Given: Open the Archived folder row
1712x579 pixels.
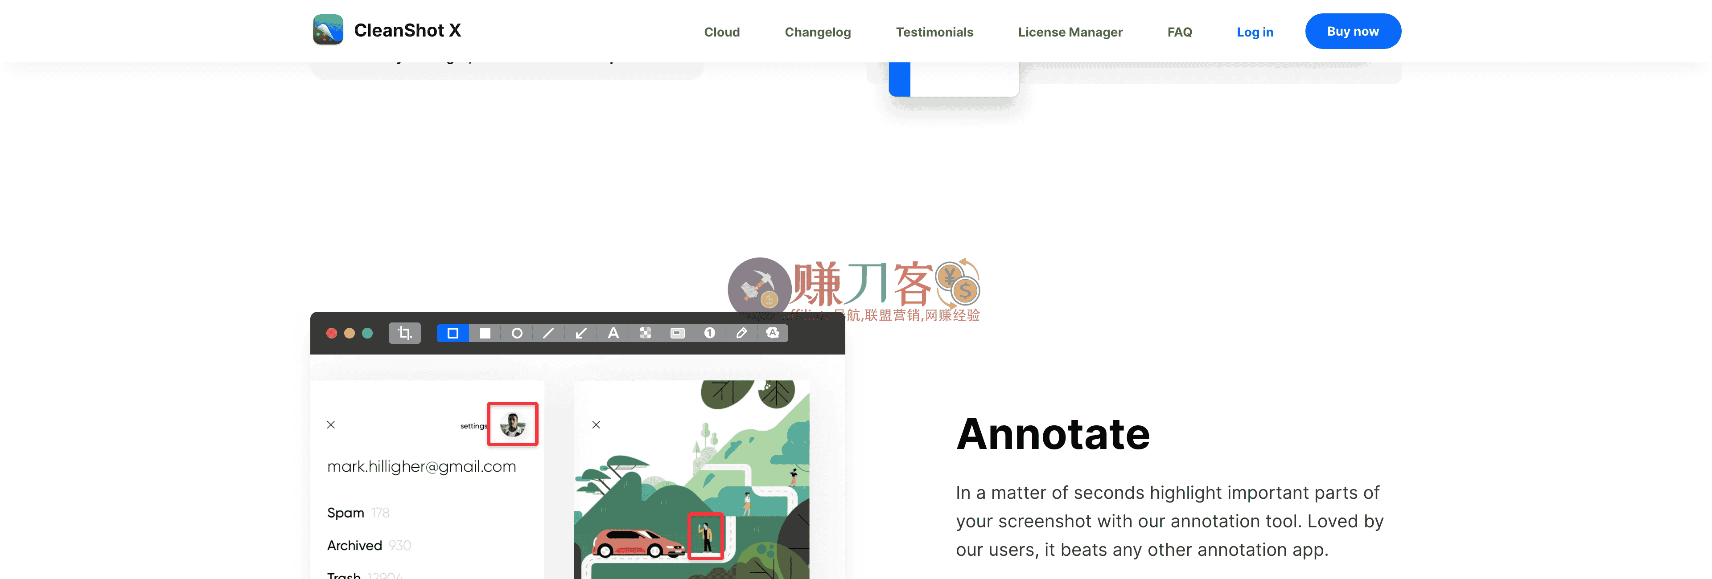Looking at the screenshot, I should [369, 545].
